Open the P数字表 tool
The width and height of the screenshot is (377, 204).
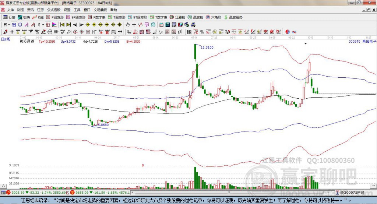(97, 17)
